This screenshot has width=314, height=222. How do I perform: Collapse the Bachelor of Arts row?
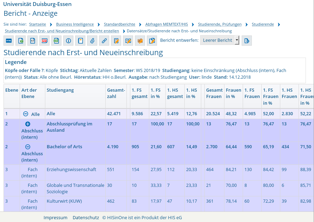tap(28, 147)
